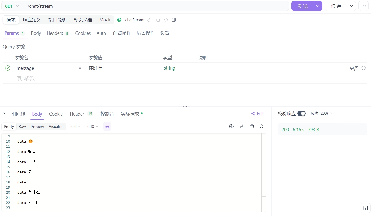Open more options via the "..." icon

364,6
